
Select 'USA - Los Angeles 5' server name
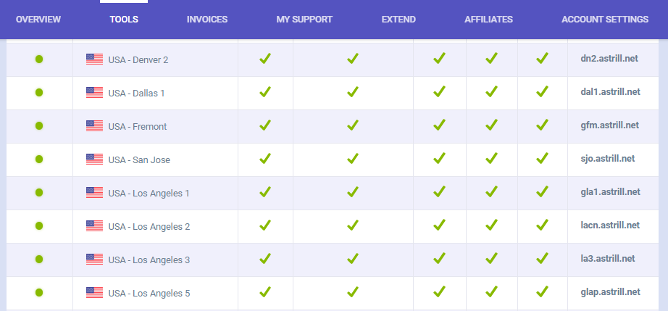point(149,294)
